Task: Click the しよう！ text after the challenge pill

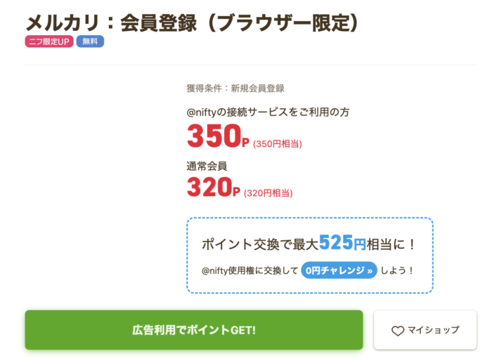Action: coord(398,270)
